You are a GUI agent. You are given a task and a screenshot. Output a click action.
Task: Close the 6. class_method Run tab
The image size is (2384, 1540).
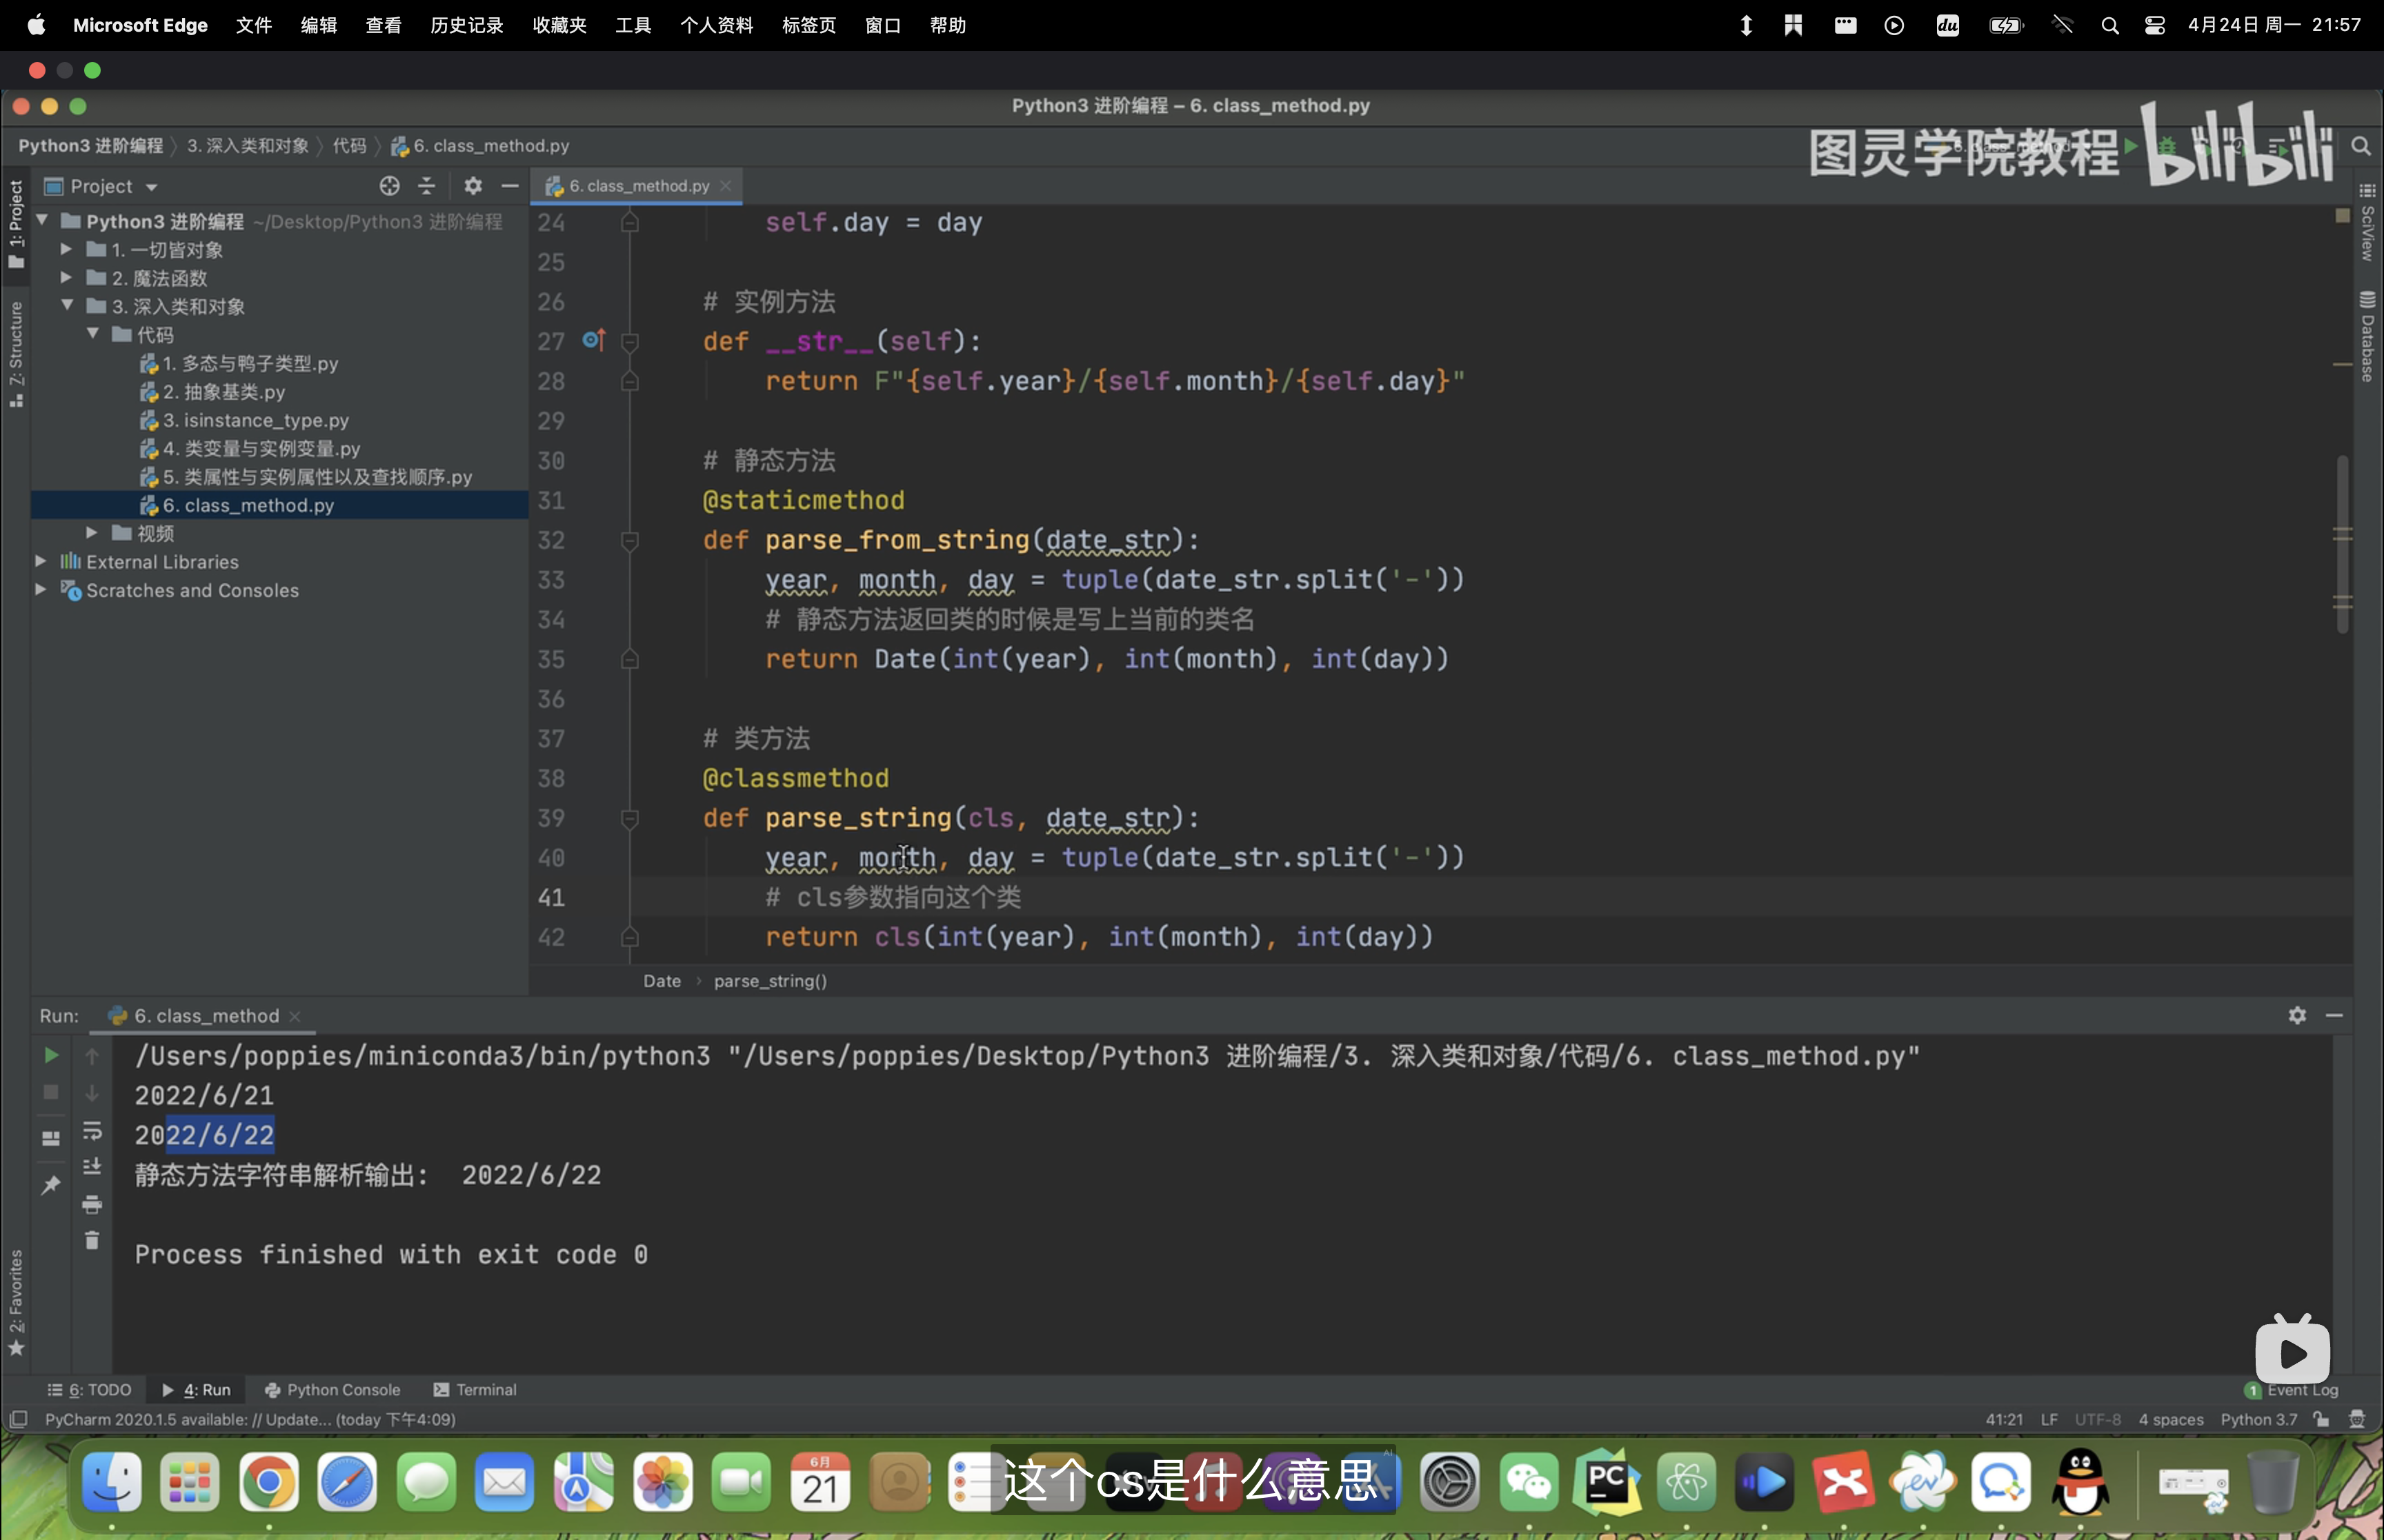click(x=295, y=1016)
